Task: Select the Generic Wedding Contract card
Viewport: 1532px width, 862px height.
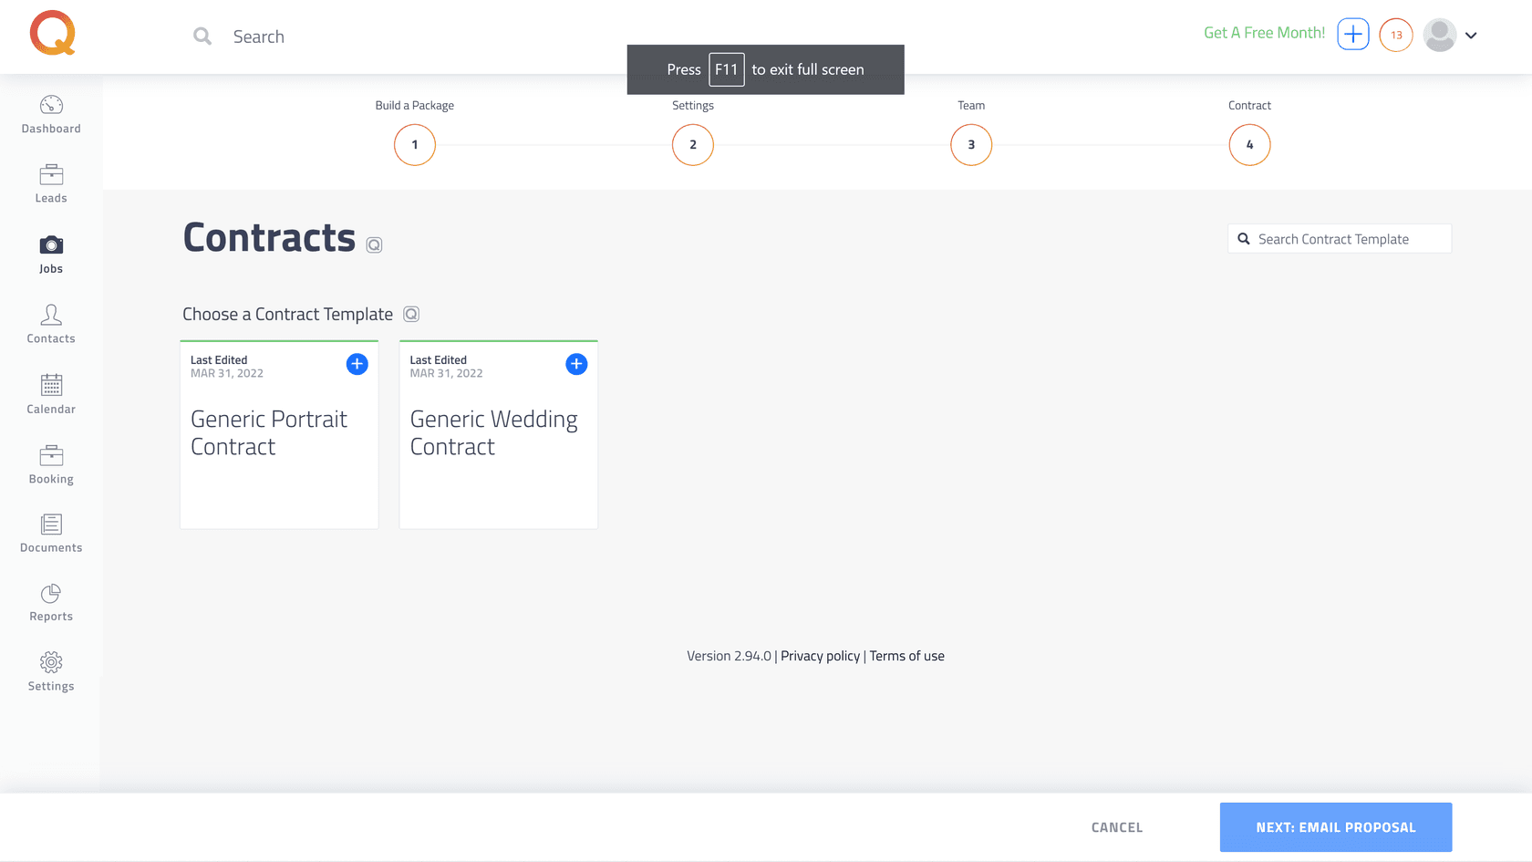Action: [499, 435]
